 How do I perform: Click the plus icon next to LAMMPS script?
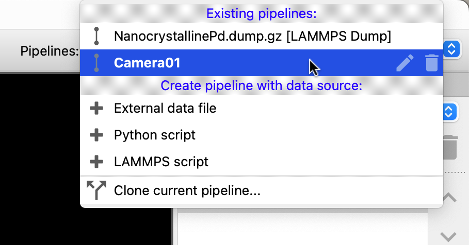[x=96, y=162]
